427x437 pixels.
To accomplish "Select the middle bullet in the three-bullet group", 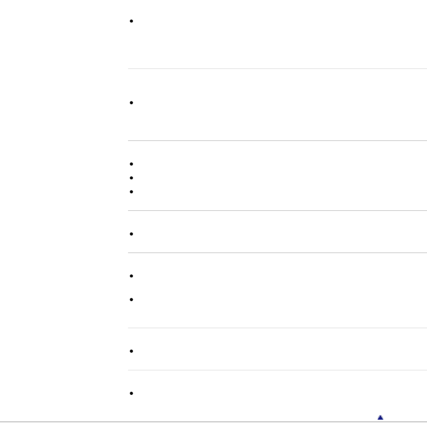I will pyautogui.click(x=131, y=178).
